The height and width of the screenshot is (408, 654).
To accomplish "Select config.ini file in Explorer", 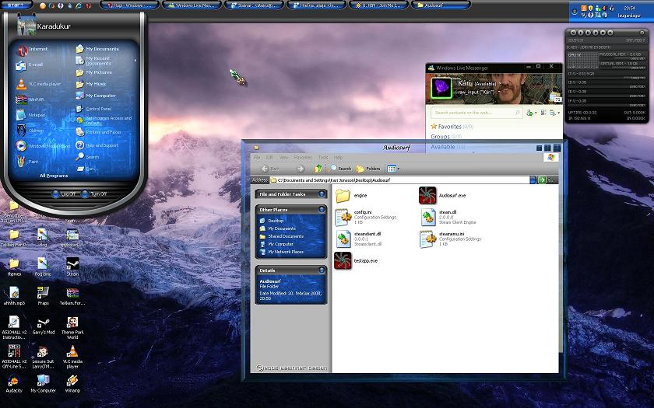I will (366, 217).
